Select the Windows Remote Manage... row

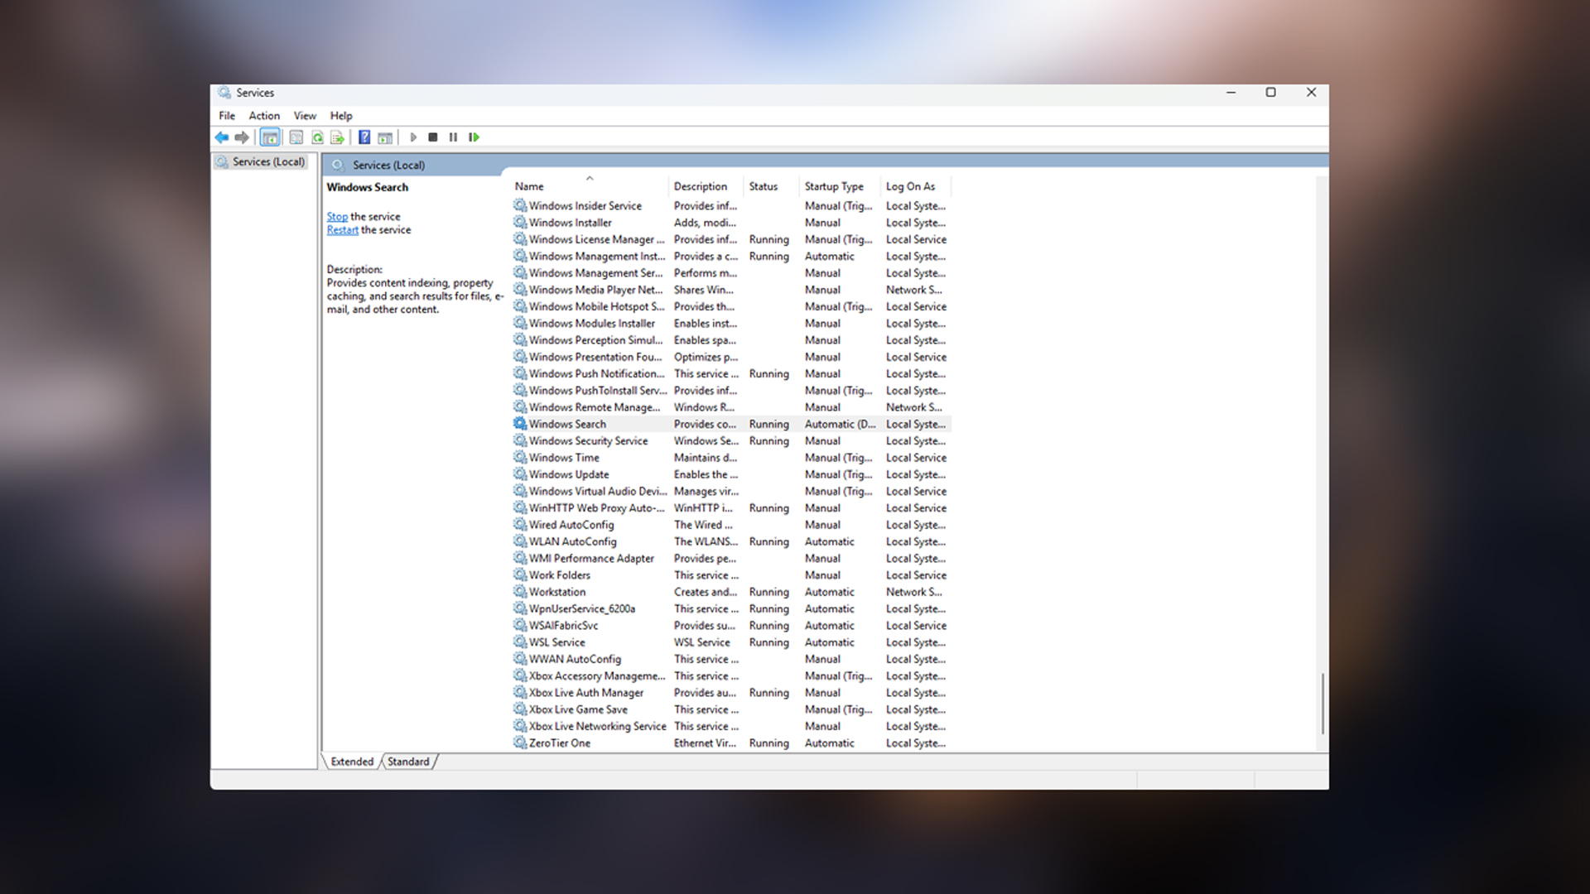pos(731,407)
